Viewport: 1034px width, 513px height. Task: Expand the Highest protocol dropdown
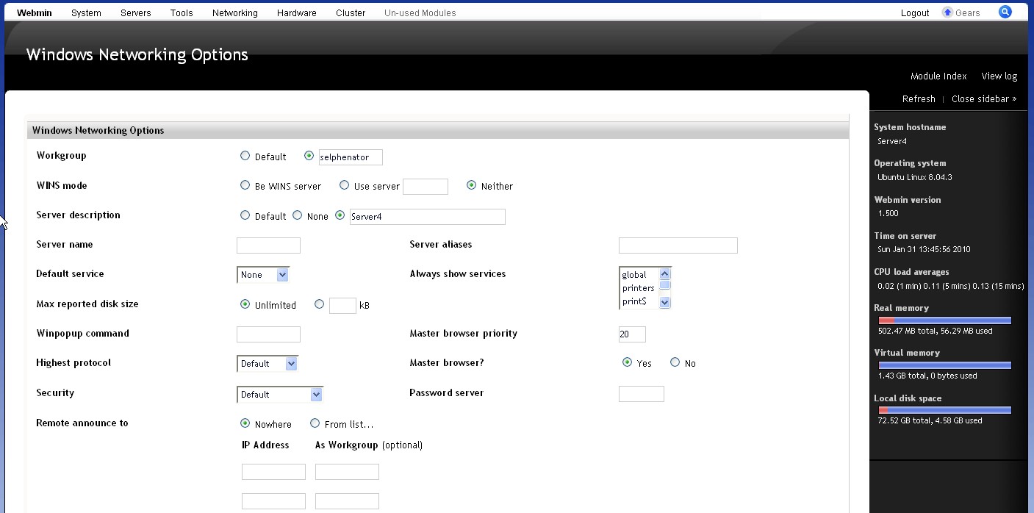point(268,364)
